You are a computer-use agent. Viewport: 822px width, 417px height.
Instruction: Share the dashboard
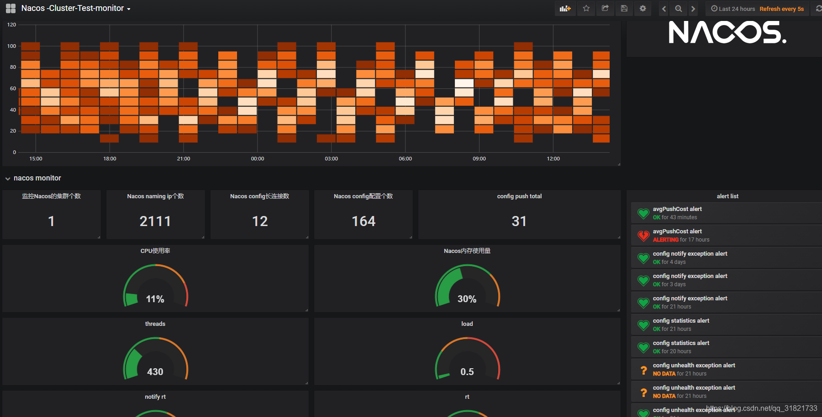tap(605, 9)
